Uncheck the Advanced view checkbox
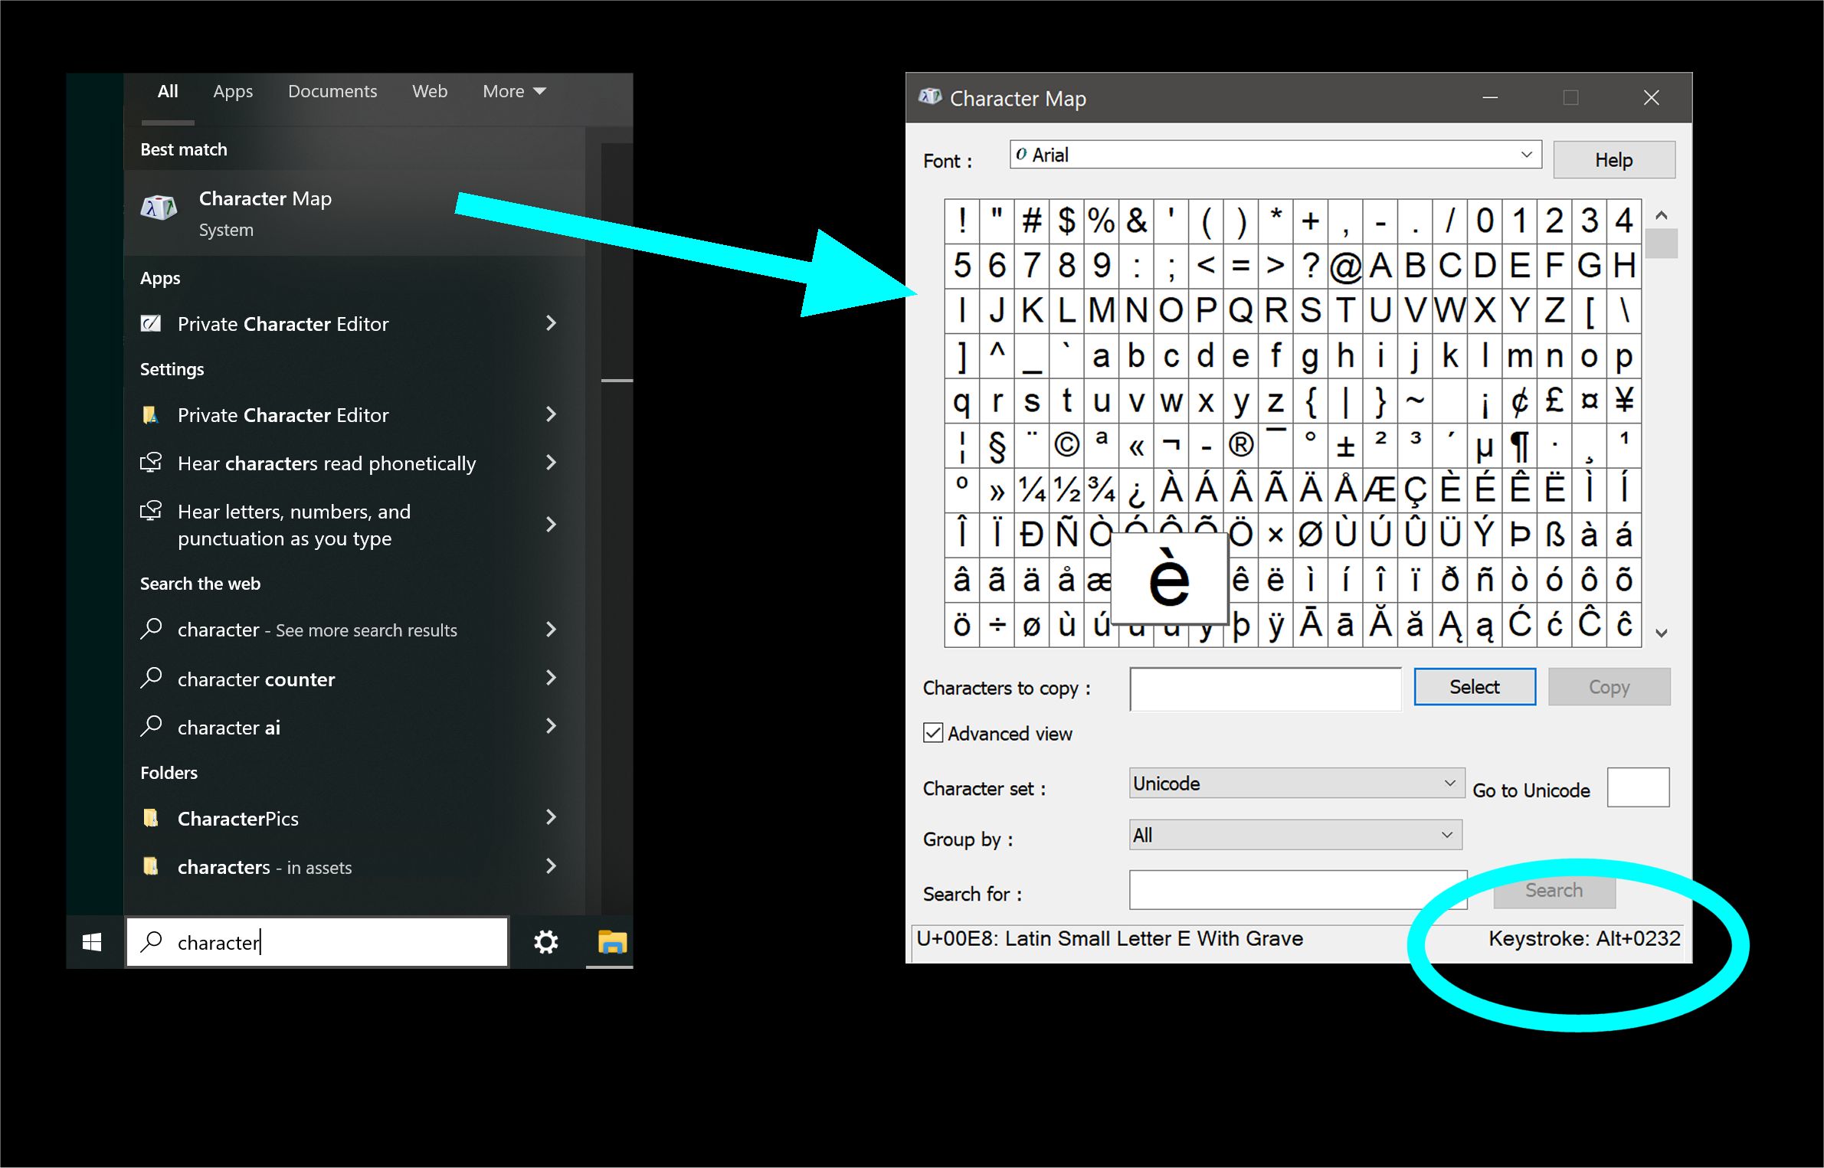This screenshot has width=1824, height=1168. [933, 733]
